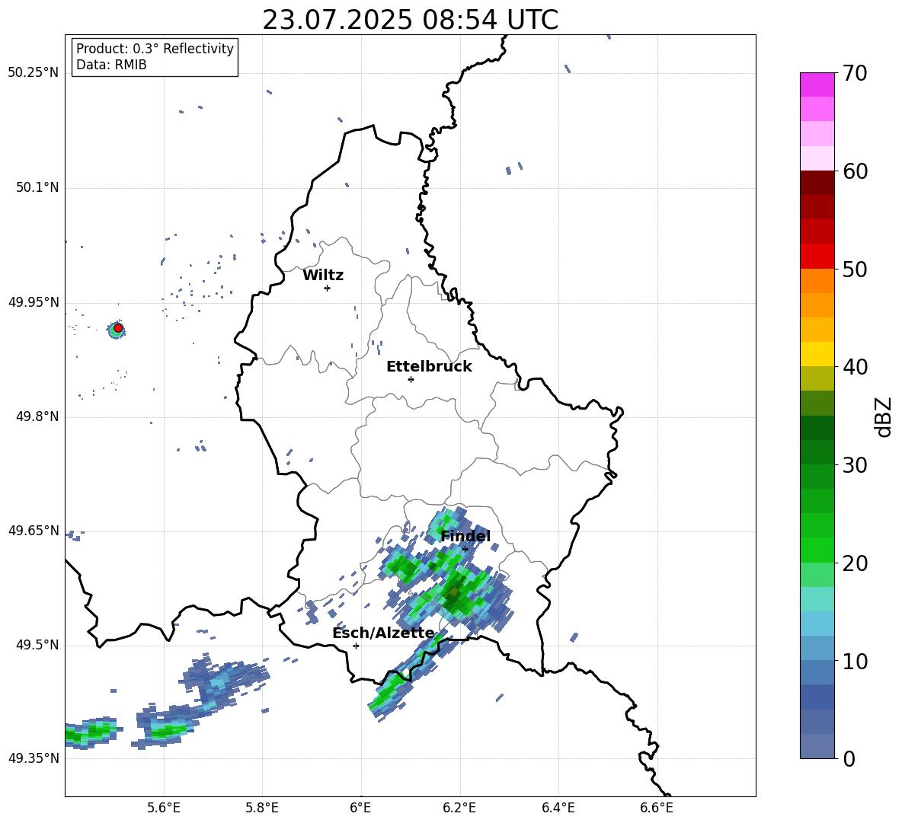The height and width of the screenshot is (823, 902).
Task: Pick the bright red swatch above 50 dBZ
Action: tap(817, 257)
